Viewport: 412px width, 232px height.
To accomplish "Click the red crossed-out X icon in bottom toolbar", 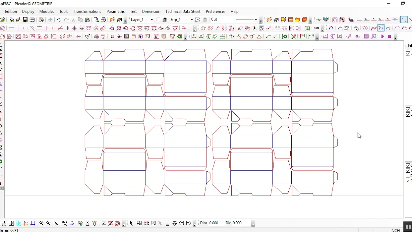I will pyautogui.click(x=110, y=223).
